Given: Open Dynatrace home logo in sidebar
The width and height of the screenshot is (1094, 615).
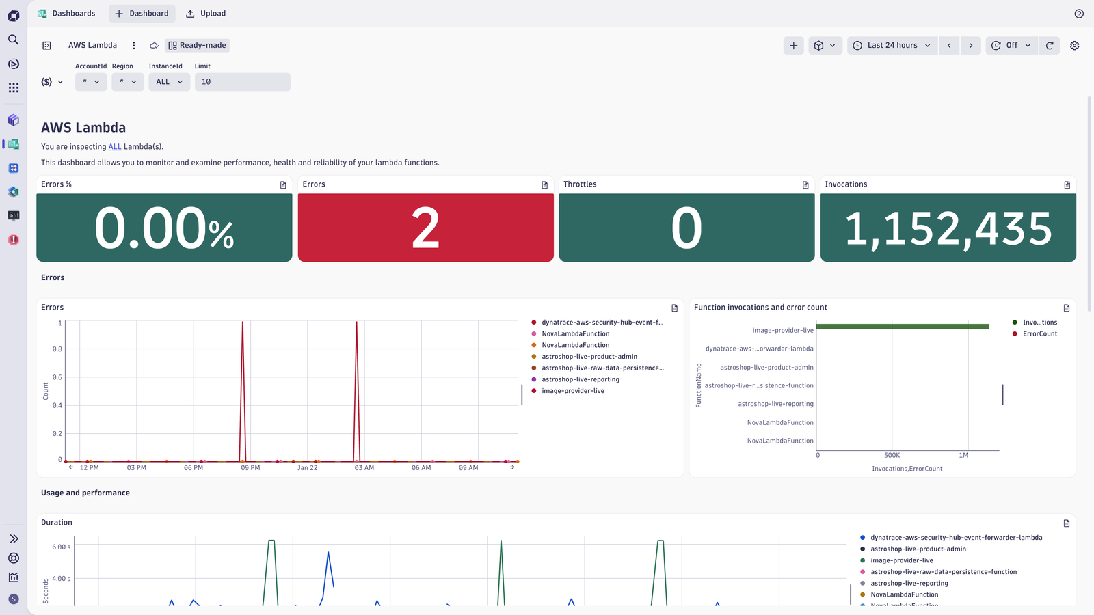Looking at the screenshot, I should pos(13,15).
